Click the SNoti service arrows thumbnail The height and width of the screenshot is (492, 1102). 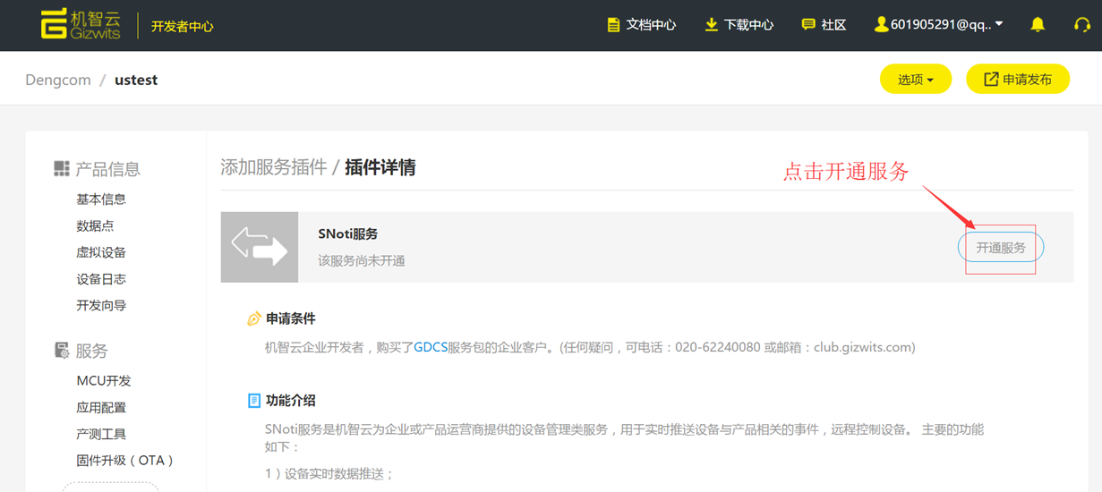(x=260, y=247)
